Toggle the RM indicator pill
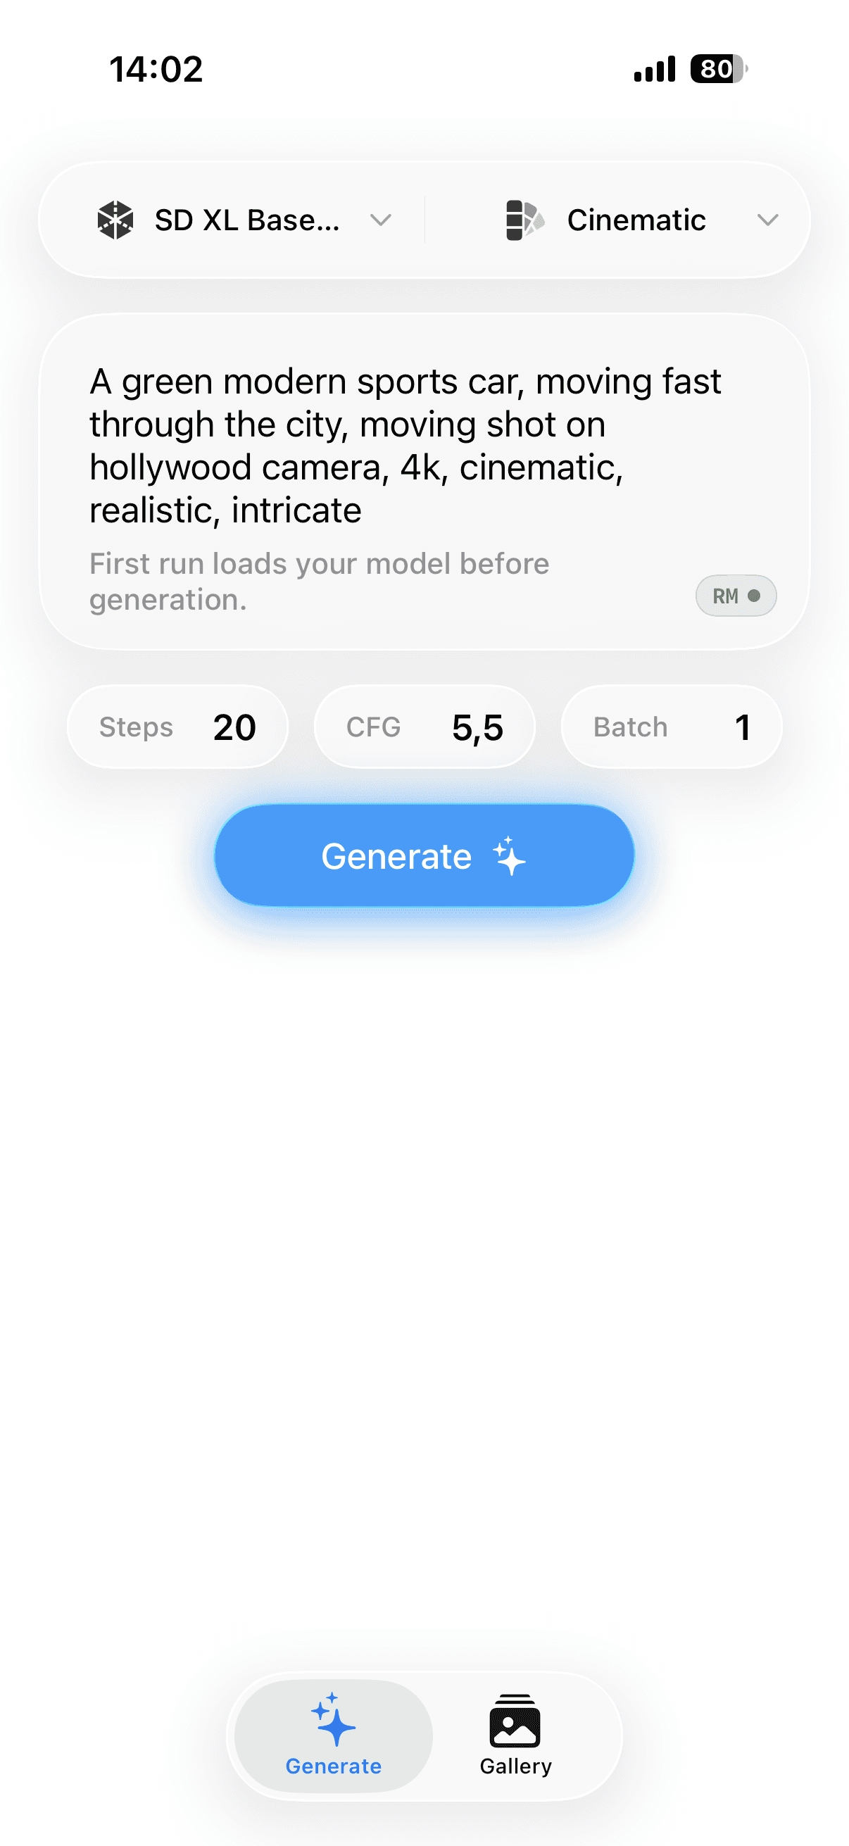 (736, 596)
